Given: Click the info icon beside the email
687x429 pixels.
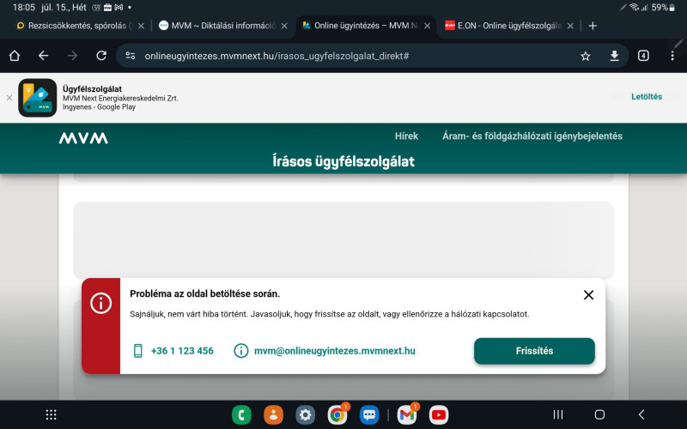Looking at the screenshot, I should (x=241, y=351).
